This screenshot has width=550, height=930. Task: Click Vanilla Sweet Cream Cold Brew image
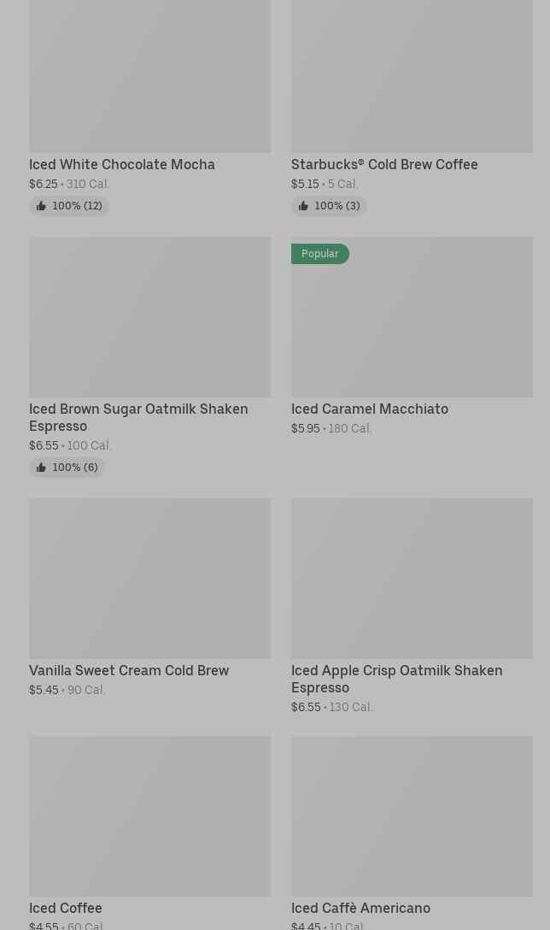(x=149, y=579)
